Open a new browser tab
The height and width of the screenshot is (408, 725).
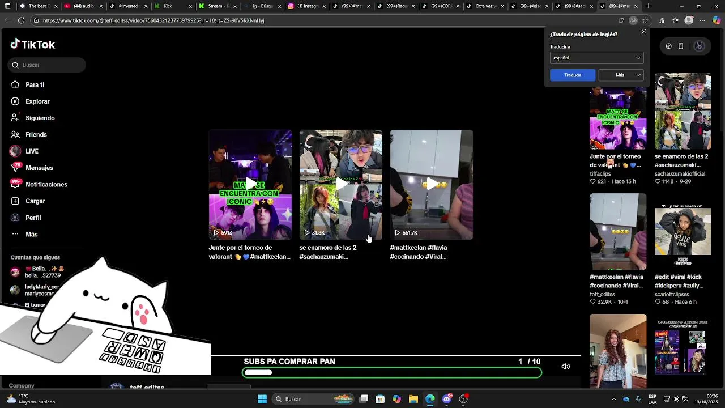pos(649,6)
